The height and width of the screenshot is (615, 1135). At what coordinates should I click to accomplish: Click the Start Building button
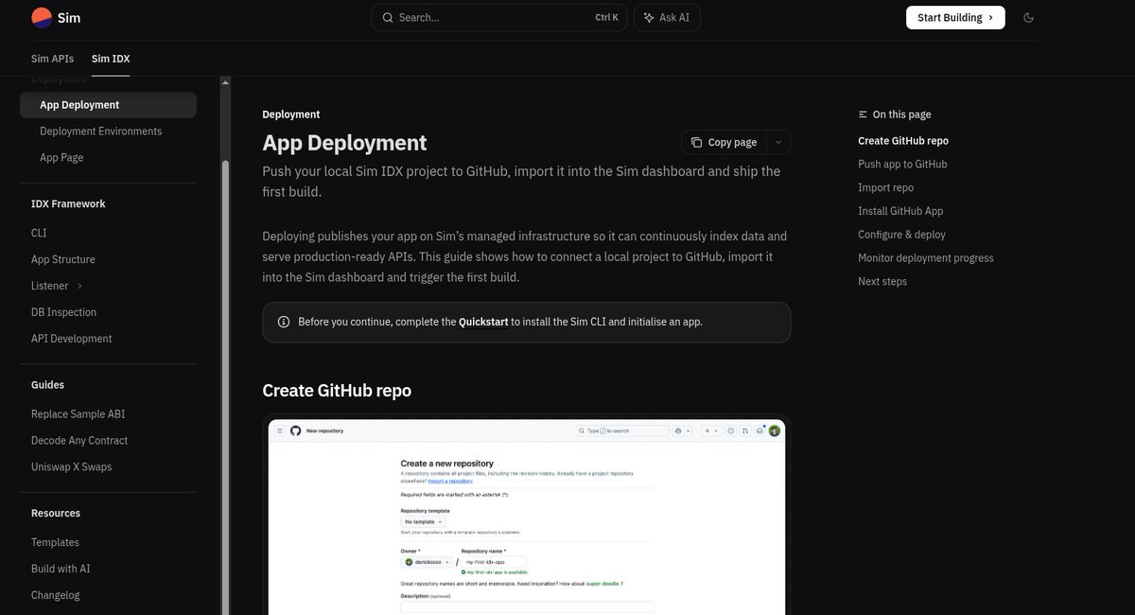pyautogui.click(x=955, y=17)
